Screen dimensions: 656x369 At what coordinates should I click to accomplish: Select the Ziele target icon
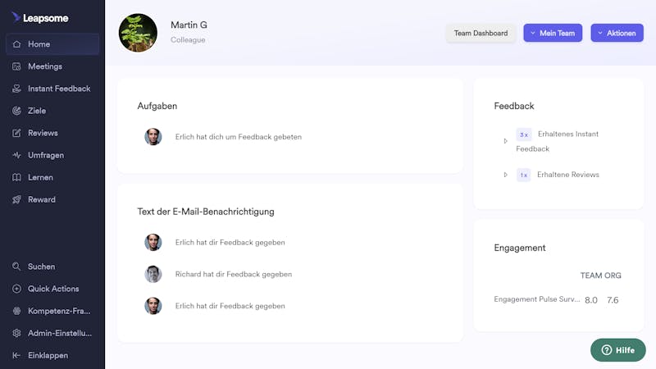[16, 111]
